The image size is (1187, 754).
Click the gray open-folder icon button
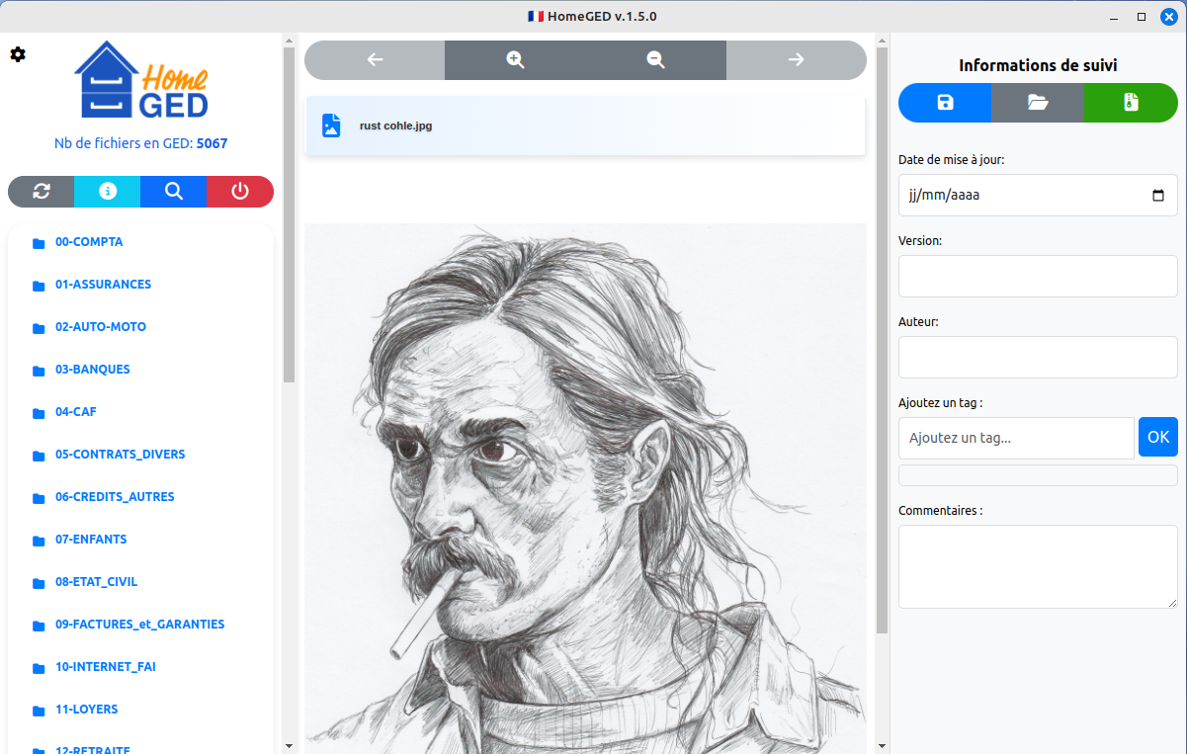tap(1038, 103)
